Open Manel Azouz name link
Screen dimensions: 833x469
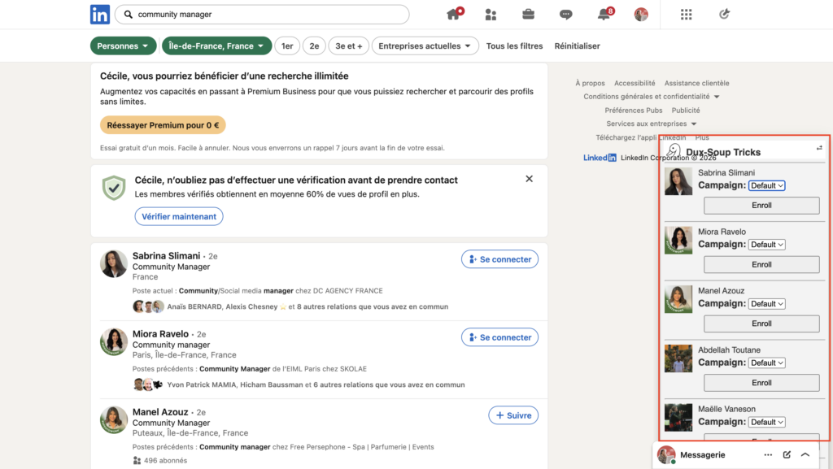[x=160, y=412]
